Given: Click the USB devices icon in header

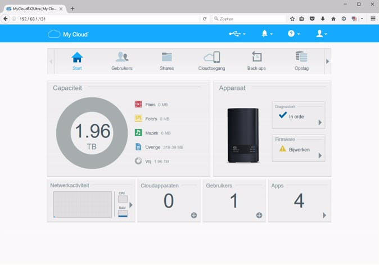Looking at the screenshot, I should [x=234, y=34].
